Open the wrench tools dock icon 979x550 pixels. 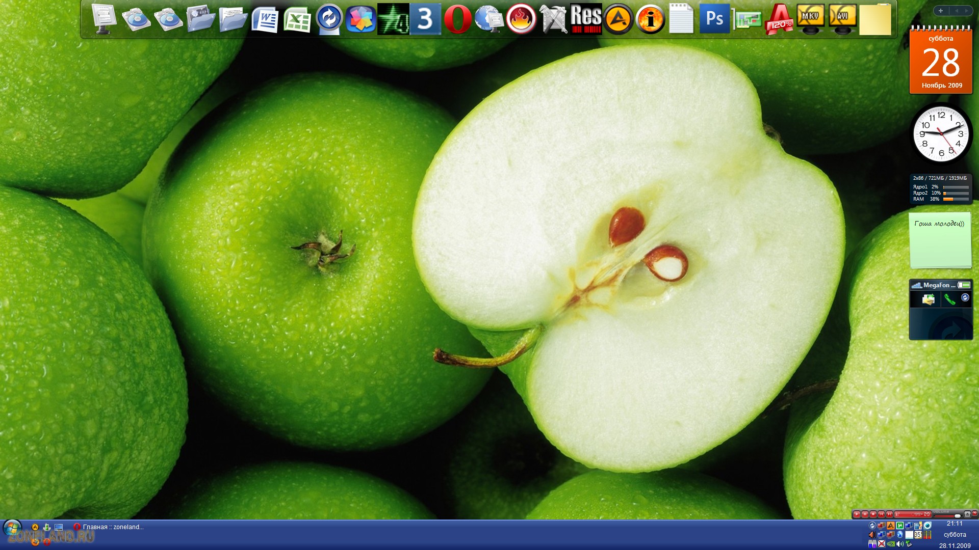pos(553,19)
